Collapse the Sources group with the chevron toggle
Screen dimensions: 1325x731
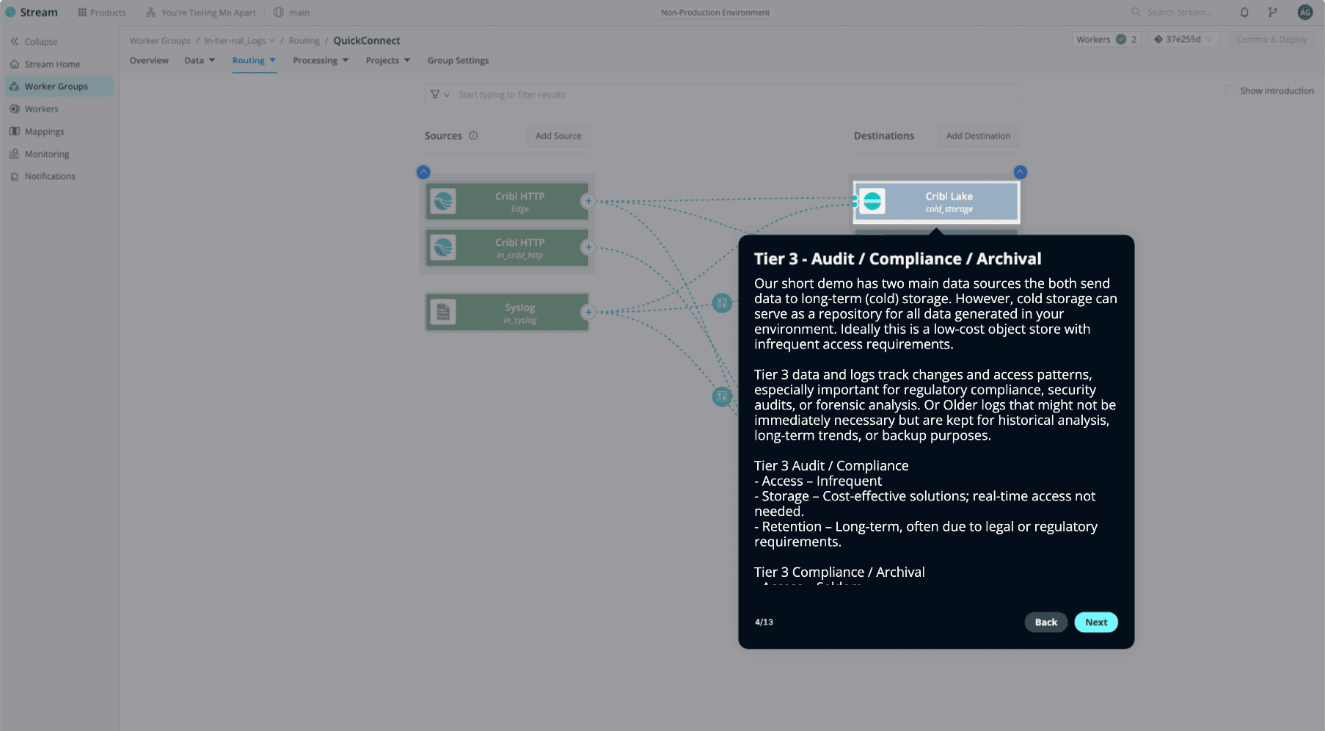pyautogui.click(x=423, y=172)
